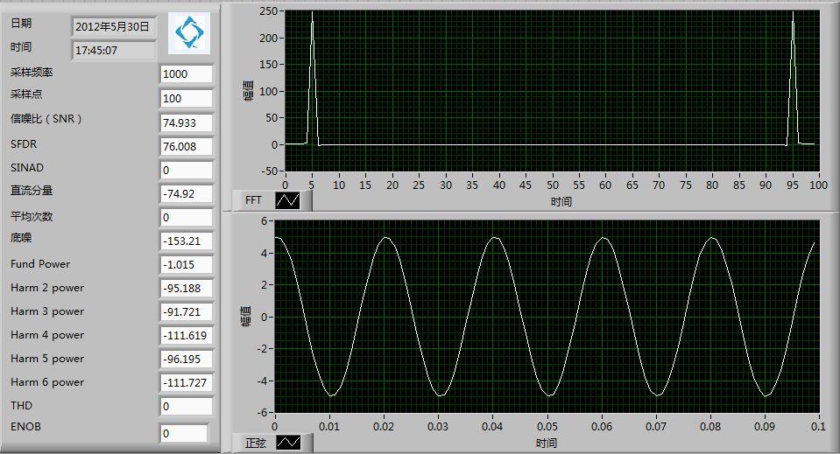
Task: Click the Harm 3 power value -91.721
Action: pos(186,311)
